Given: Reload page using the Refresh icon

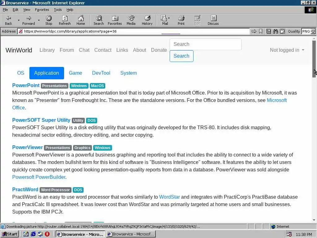Looking at the screenshot, I should (65, 20).
